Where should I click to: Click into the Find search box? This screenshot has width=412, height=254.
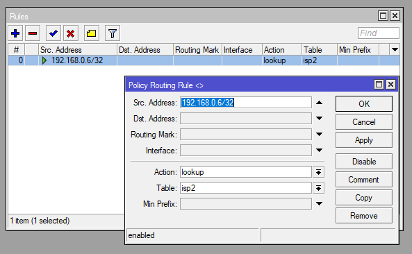(379, 33)
